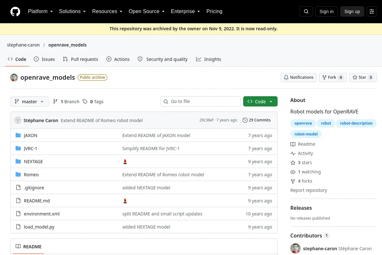The image size is (382, 255).
Task: Focus the Go to file field
Action: pos(201,101)
